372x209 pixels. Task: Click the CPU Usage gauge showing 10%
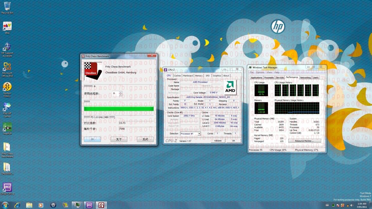pos(261,90)
